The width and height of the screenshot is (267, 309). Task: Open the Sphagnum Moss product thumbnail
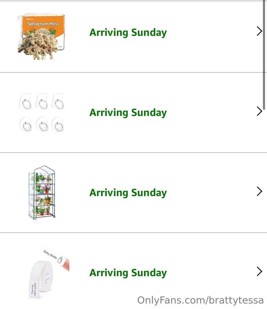[x=41, y=37]
